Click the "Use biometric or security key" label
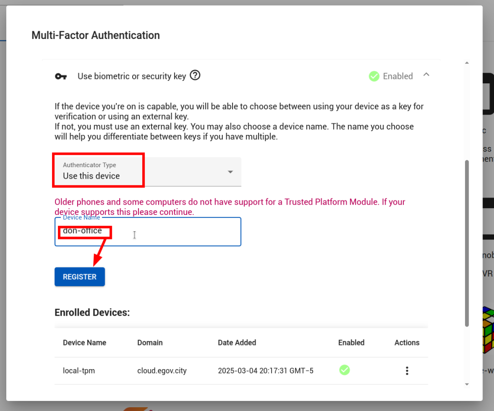Image resolution: width=494 pixels, height=411 pixels. coord(132,76)
